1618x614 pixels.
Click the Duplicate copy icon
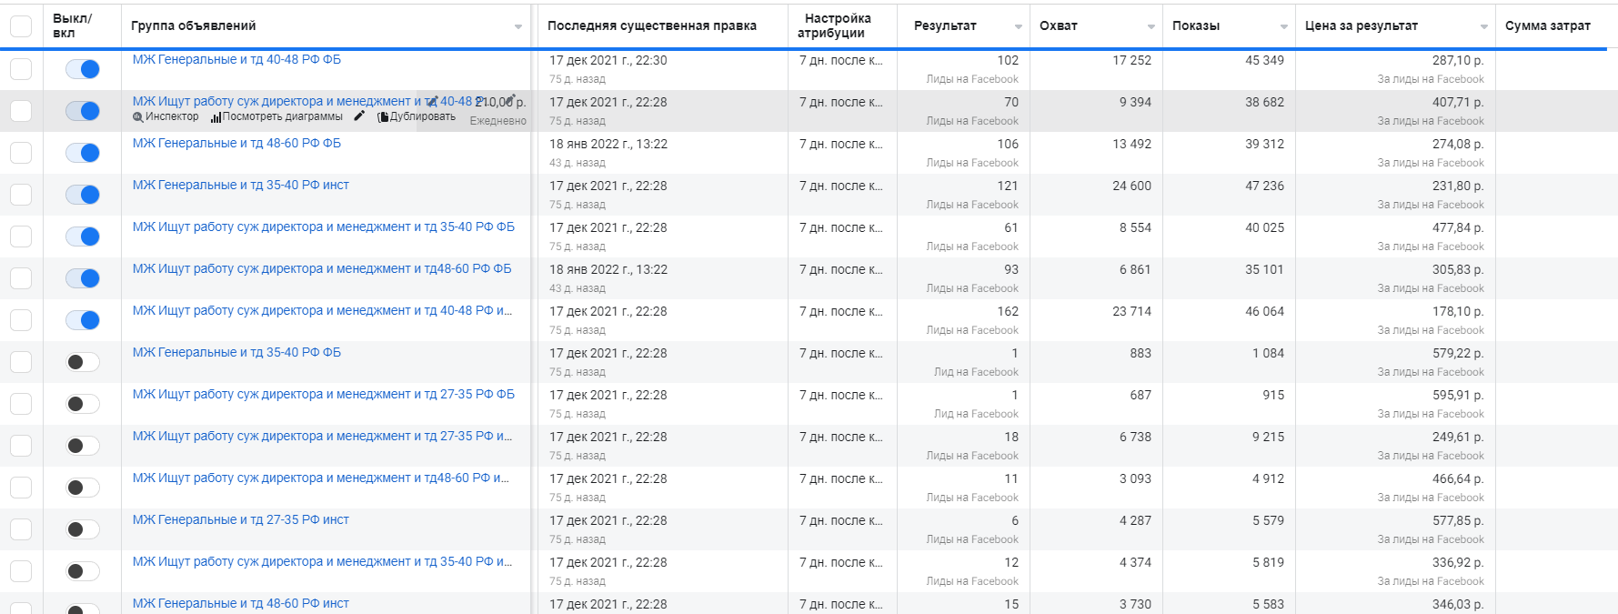click(383, 117)
